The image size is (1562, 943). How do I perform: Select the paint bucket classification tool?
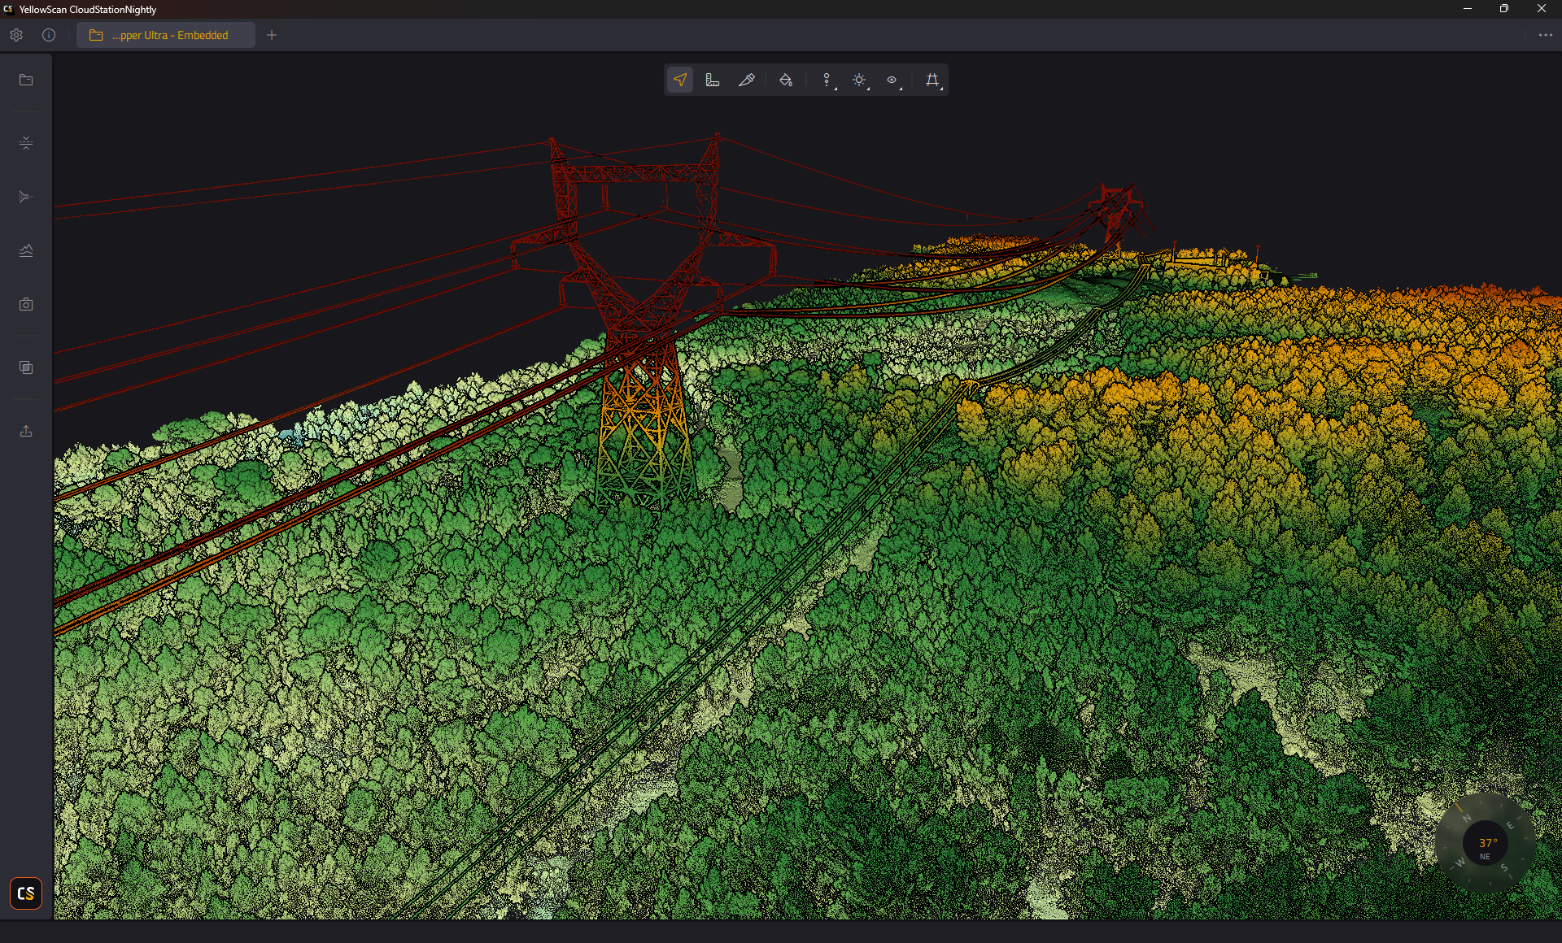[x=786, y=80]
